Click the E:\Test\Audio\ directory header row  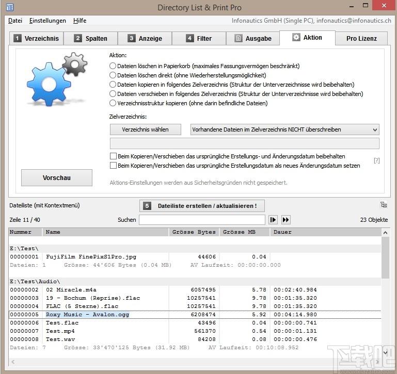pos(195,281)
